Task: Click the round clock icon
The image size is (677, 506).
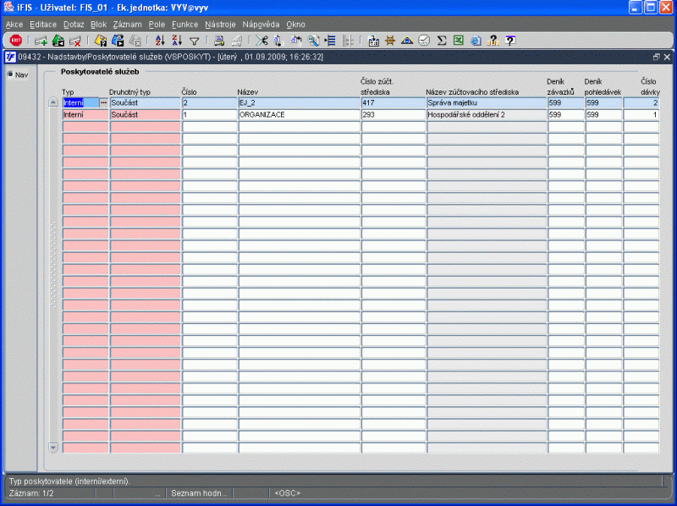Action: click(x=424, y=41)
